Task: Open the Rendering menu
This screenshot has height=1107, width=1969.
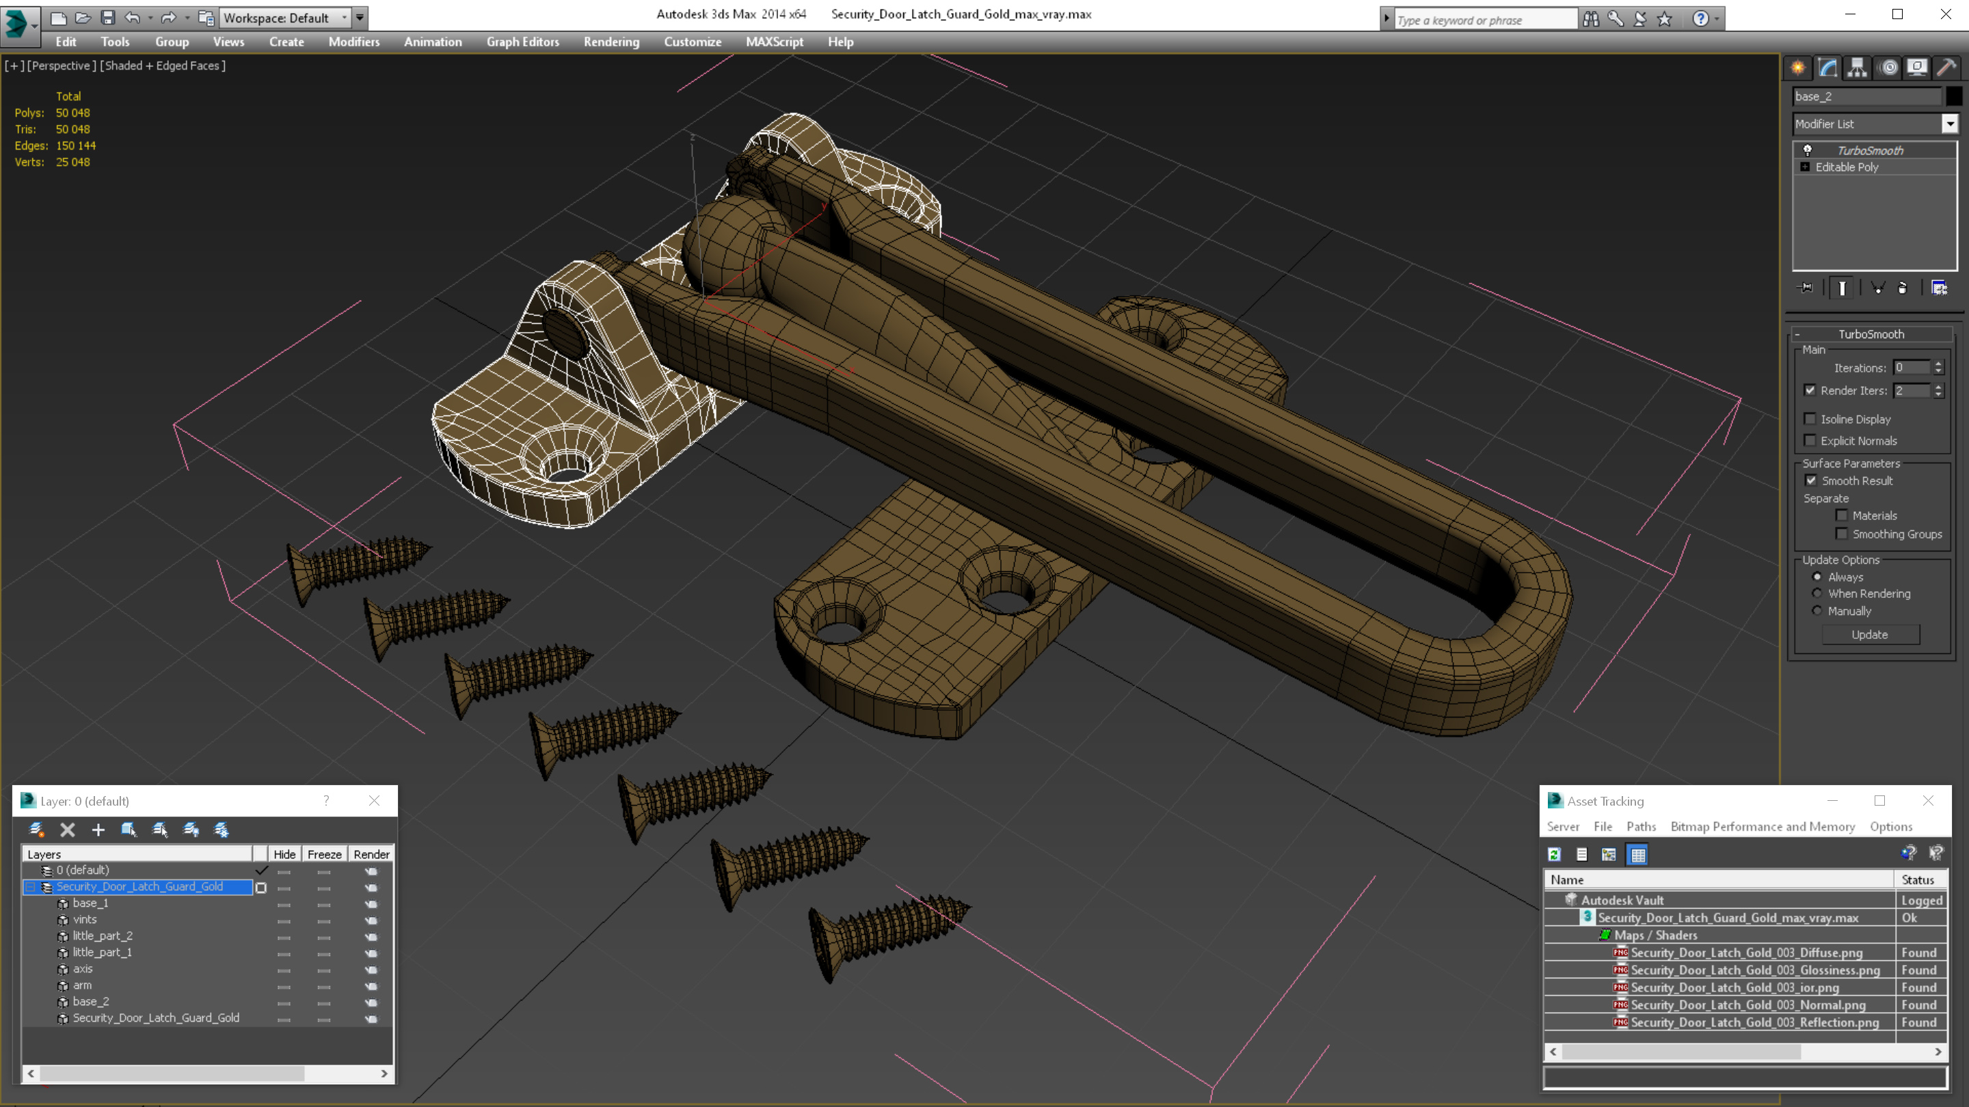Action: pos(611,42)
